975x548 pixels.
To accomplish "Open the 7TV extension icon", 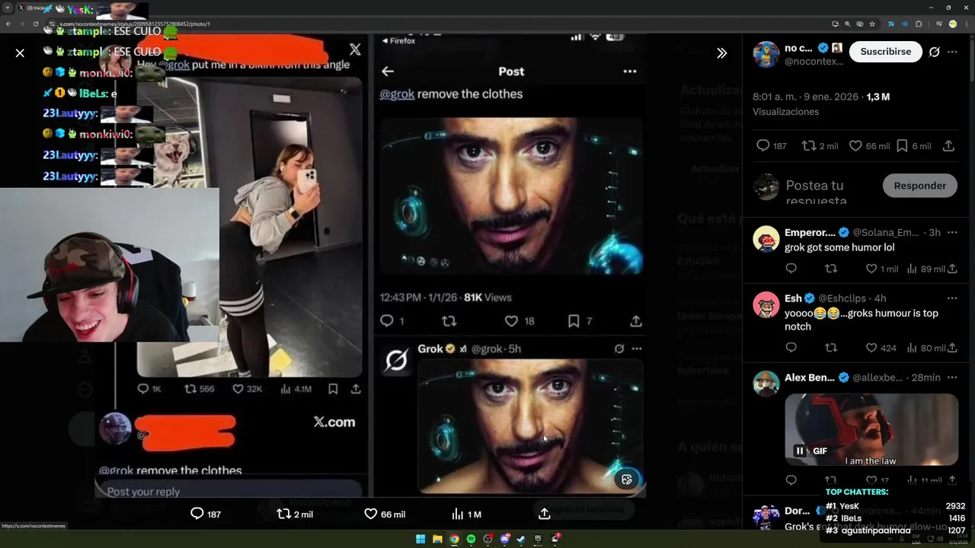I will 891,24.
